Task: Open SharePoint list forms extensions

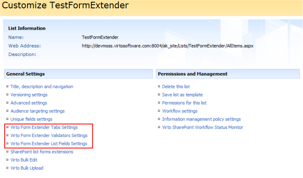Action: (x=42, y=152)
